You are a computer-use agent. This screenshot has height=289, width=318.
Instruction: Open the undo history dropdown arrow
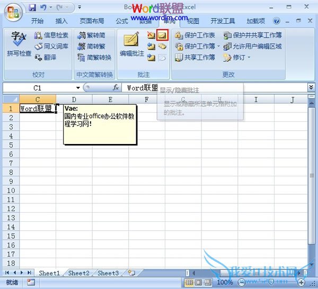tap(50, 7)
